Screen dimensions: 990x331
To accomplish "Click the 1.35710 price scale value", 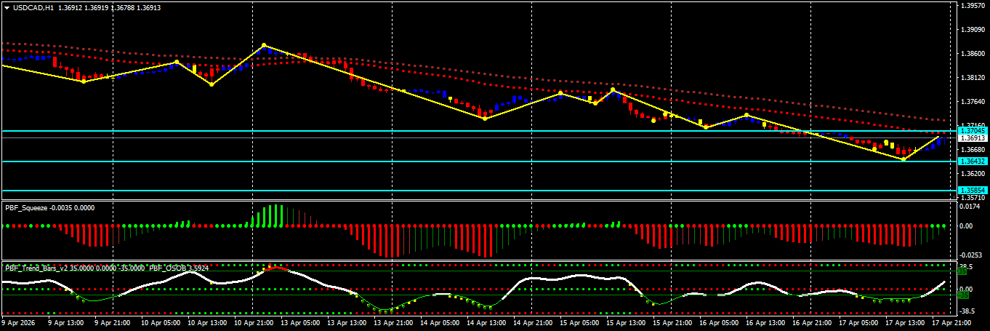I will click(x=973, y=197).
